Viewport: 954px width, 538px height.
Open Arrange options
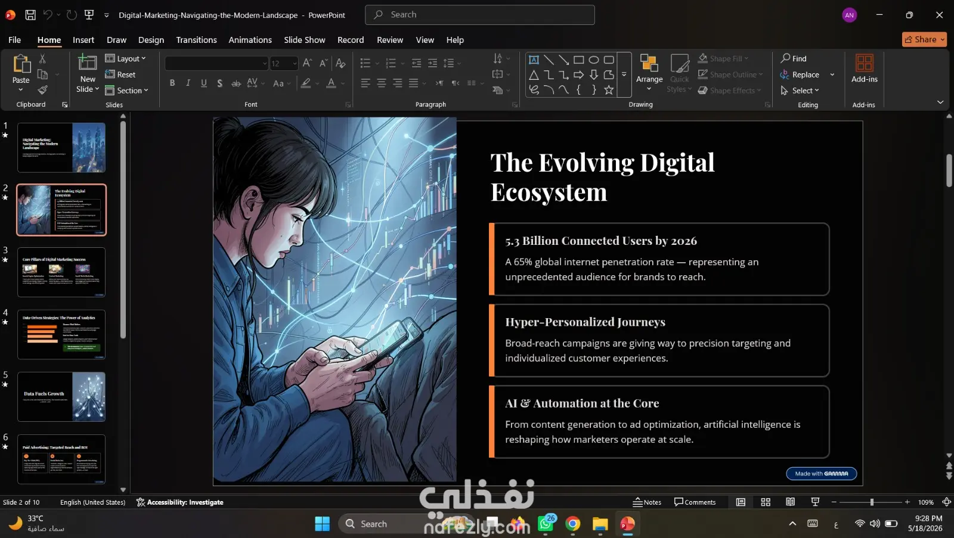[649, 73]
